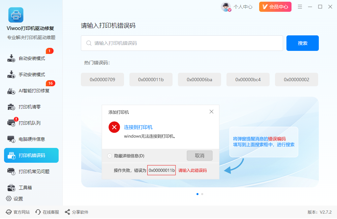Open the 会员中心 membership button
The height and width of the screenshot is (219, 337).
pos(275,7)
